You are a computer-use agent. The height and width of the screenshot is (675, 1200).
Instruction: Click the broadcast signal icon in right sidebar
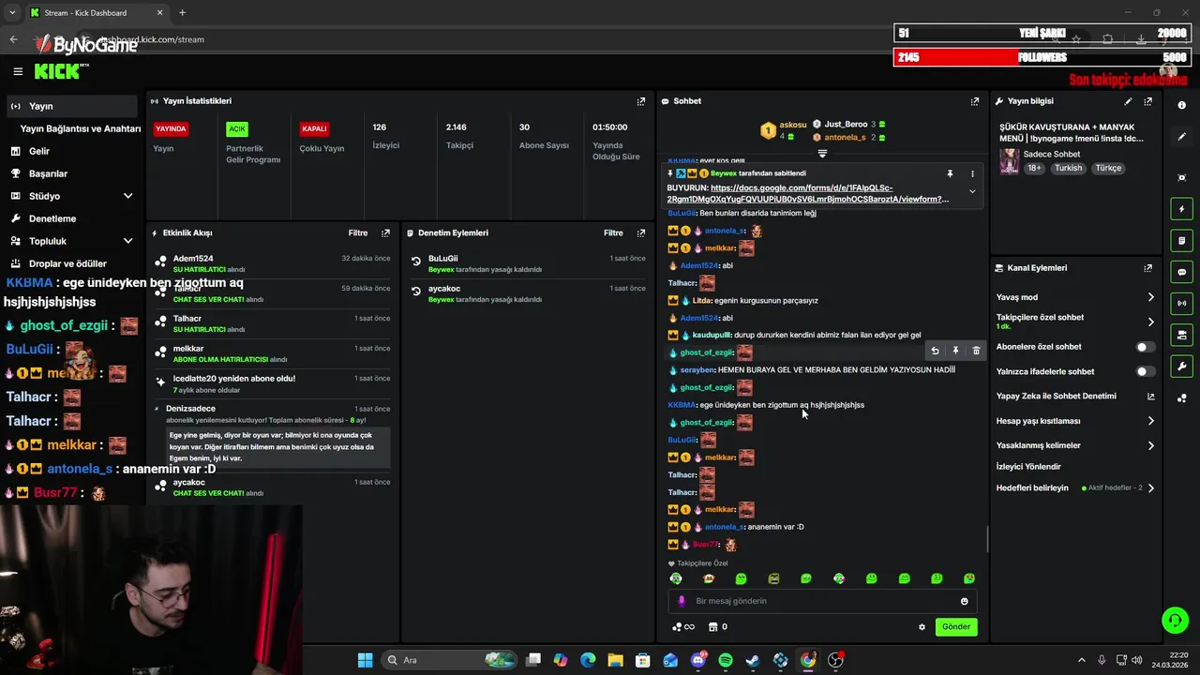pyautogui.click(x=1182, y=303)
